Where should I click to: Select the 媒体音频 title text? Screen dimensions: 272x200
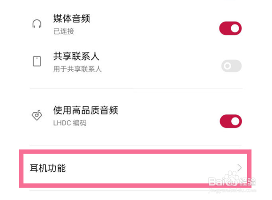[72, 19]
